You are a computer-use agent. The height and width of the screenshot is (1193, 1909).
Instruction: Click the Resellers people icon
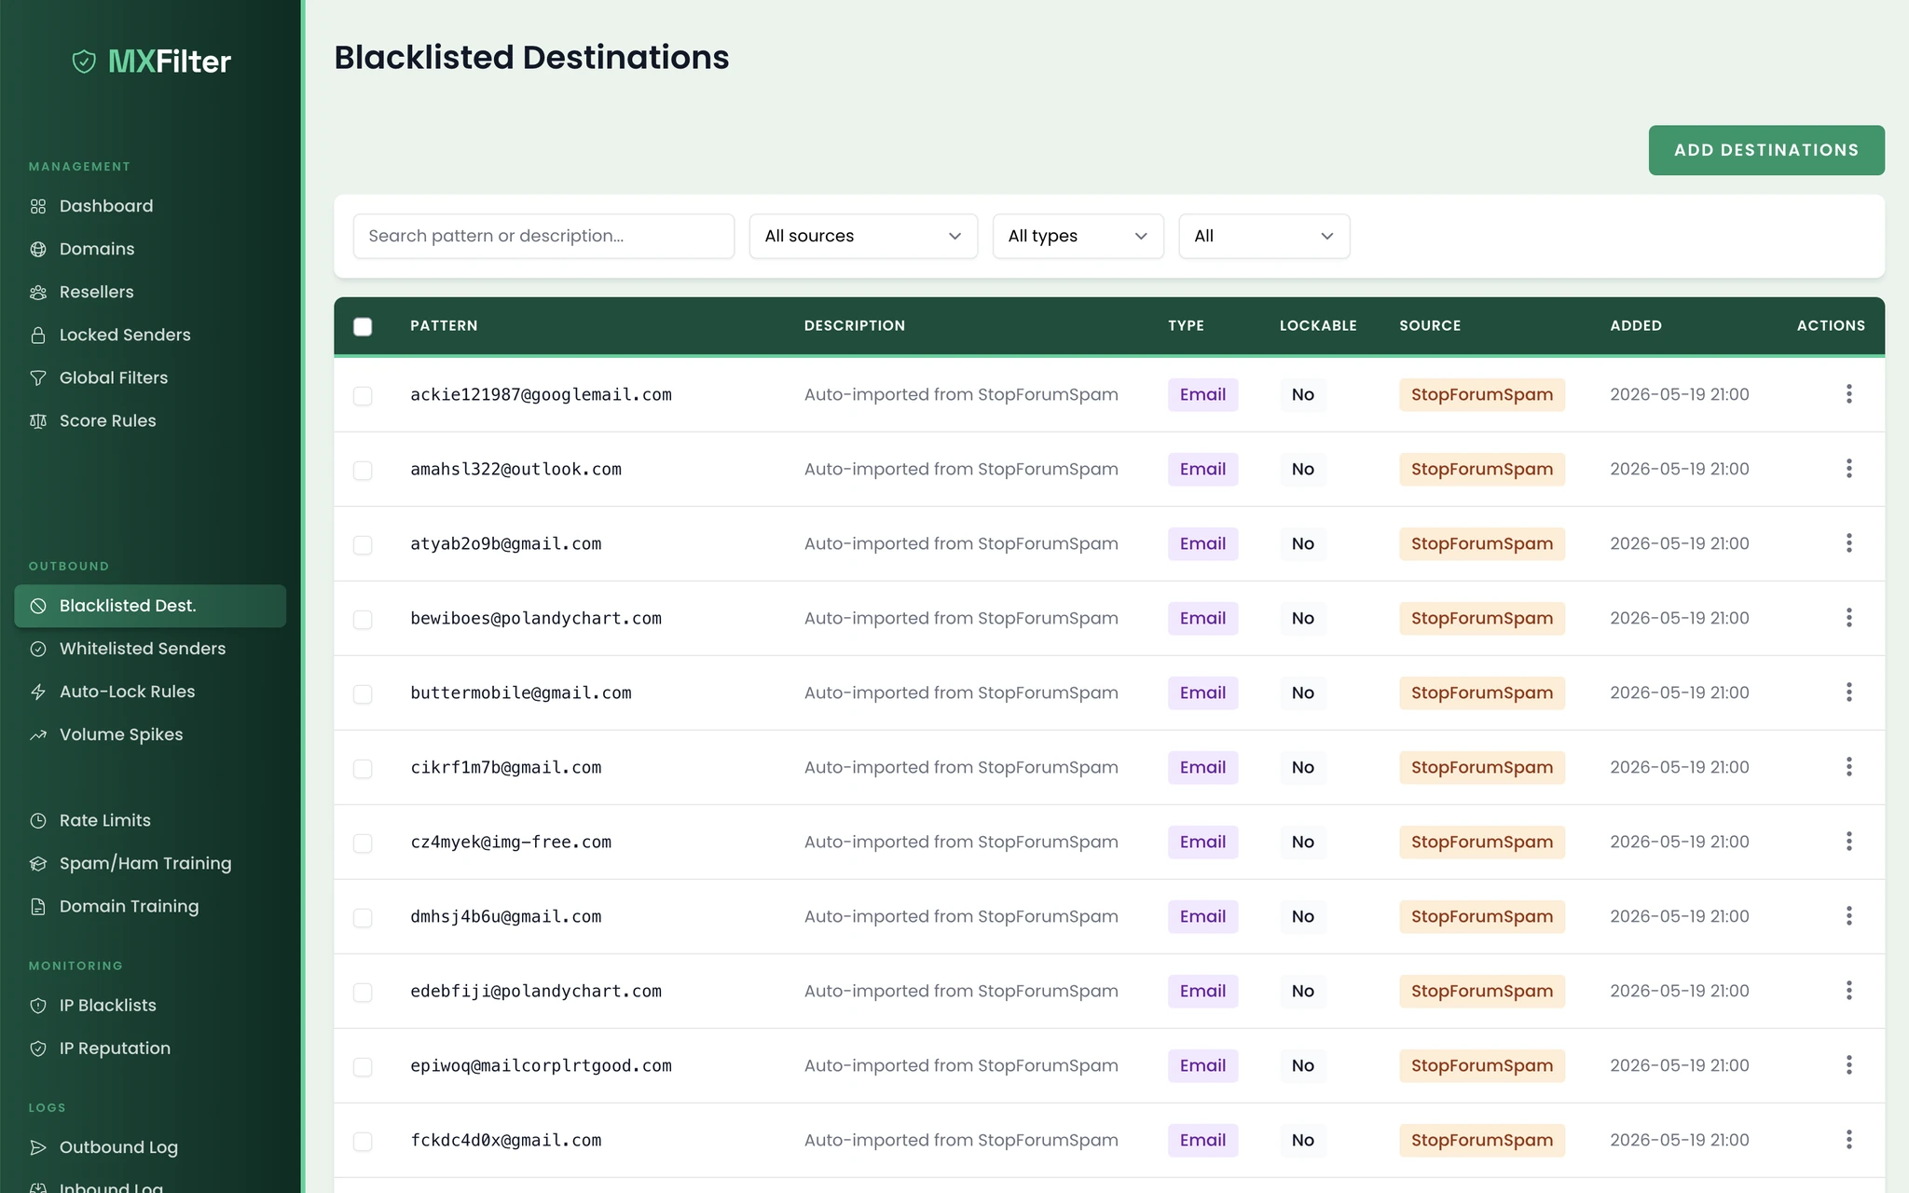[38, 292]
